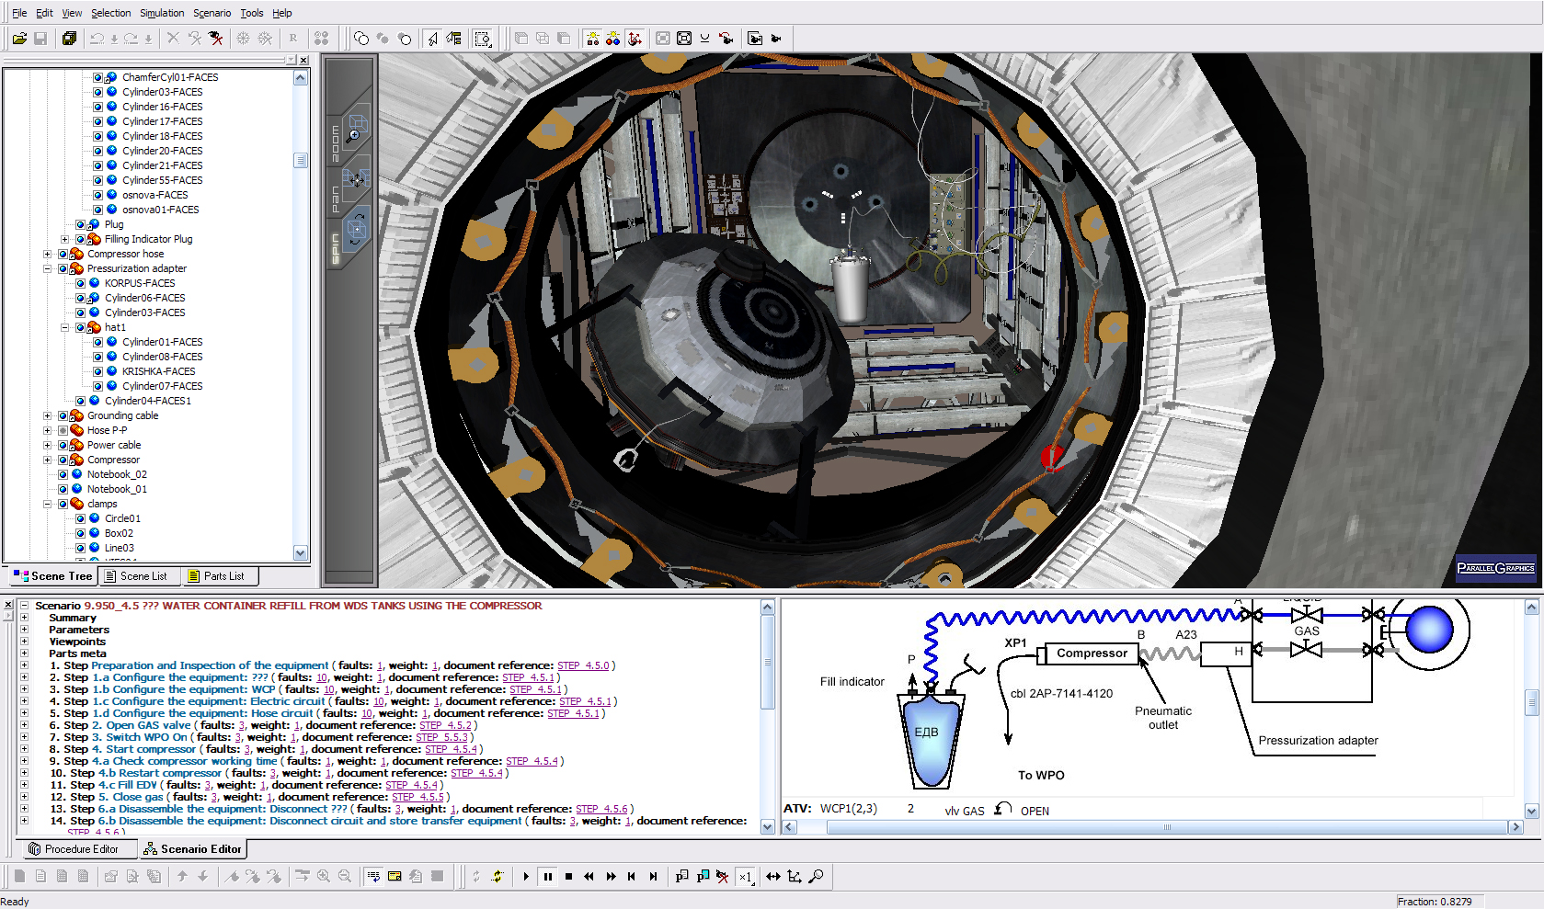
Task: Toggle visibility of ChamferCyl01-FACES
Action: [97, 77]
